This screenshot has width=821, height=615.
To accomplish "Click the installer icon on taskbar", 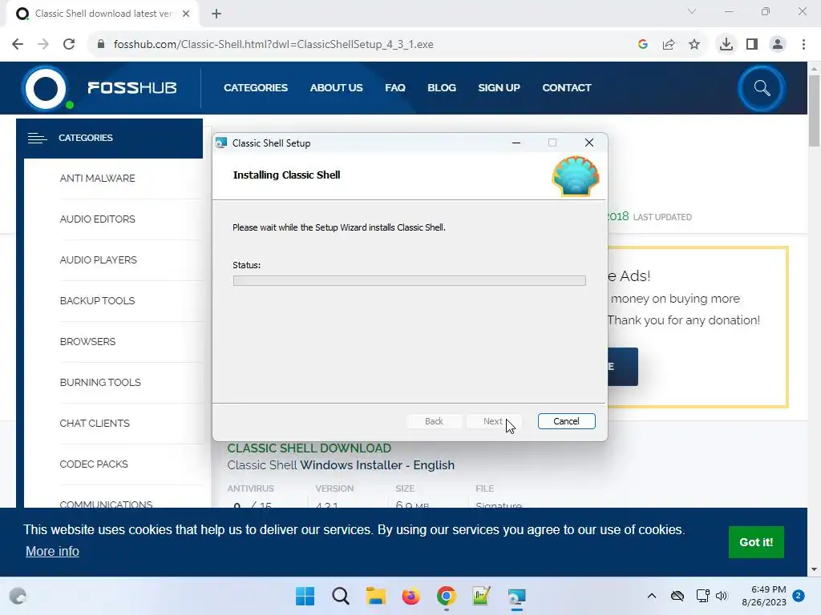I will 517,596.
